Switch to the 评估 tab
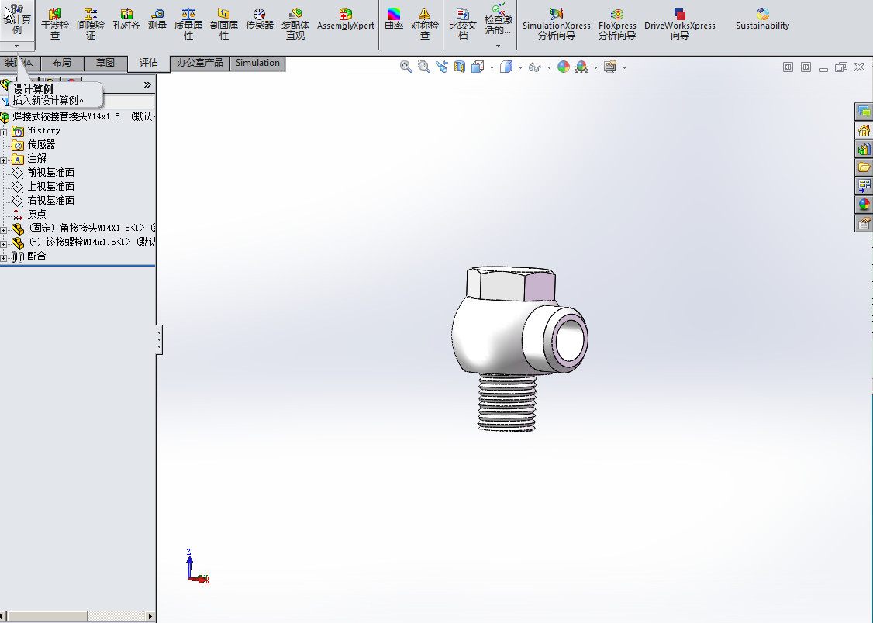The width and height of the screenshot is (873, 623). pyautogui.click(x=149, y=63)
